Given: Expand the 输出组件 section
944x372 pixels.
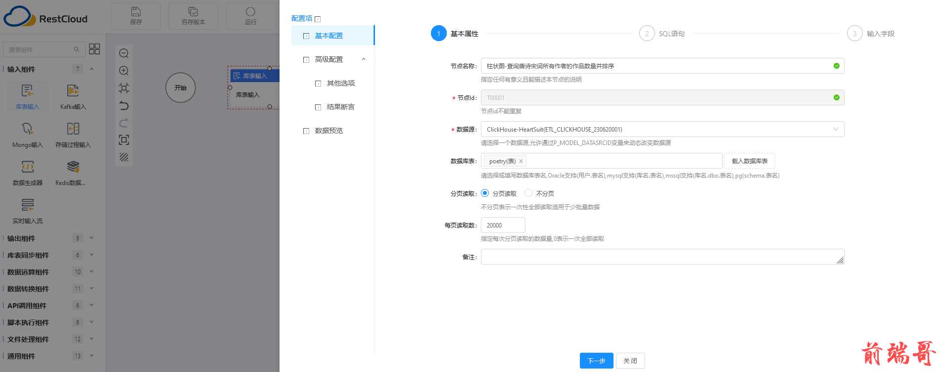Looking at the screenshot, I should coord(92,238).
